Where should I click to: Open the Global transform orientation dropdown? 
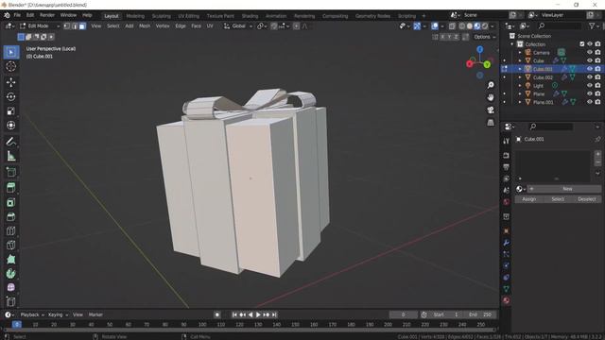238,25
